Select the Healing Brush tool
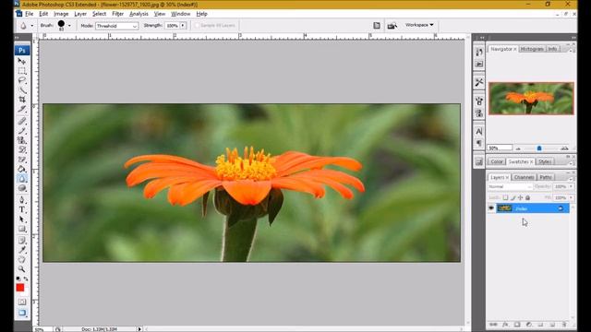 (x=22, y=121)
